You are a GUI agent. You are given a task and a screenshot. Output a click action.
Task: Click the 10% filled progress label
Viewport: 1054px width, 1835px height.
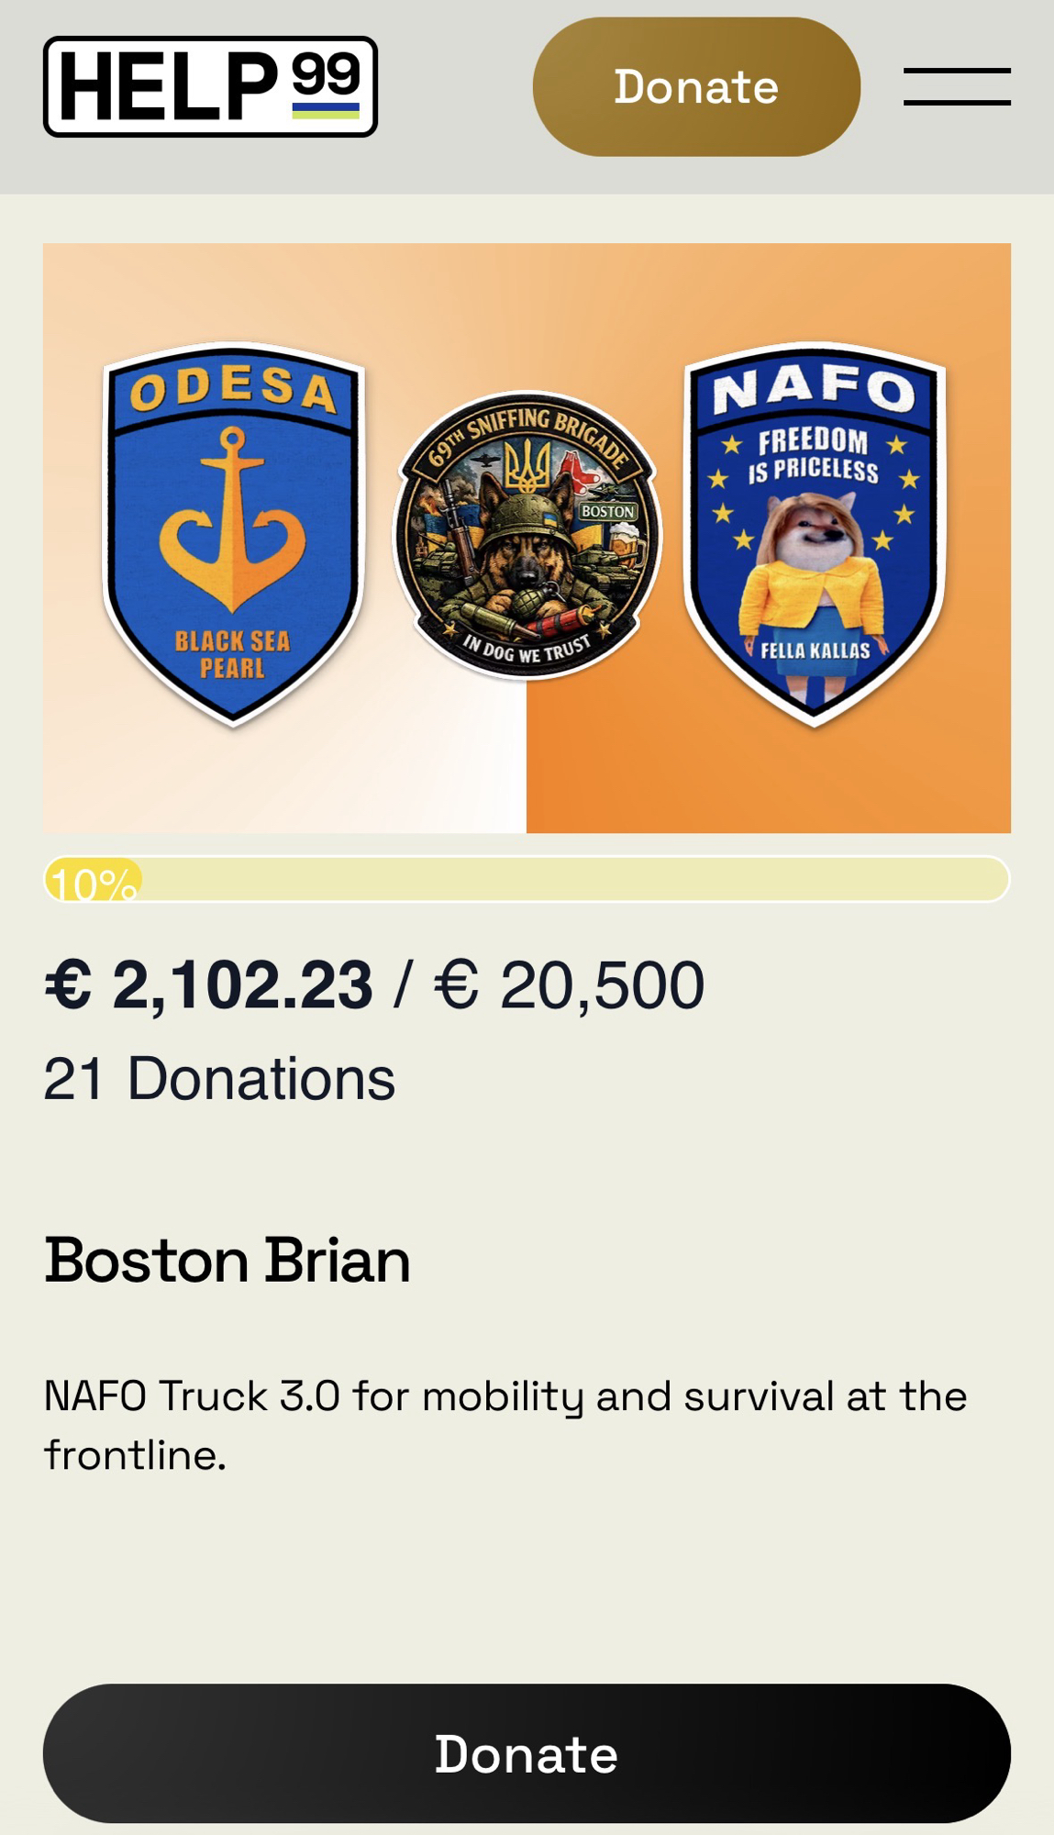coord(93,882)
